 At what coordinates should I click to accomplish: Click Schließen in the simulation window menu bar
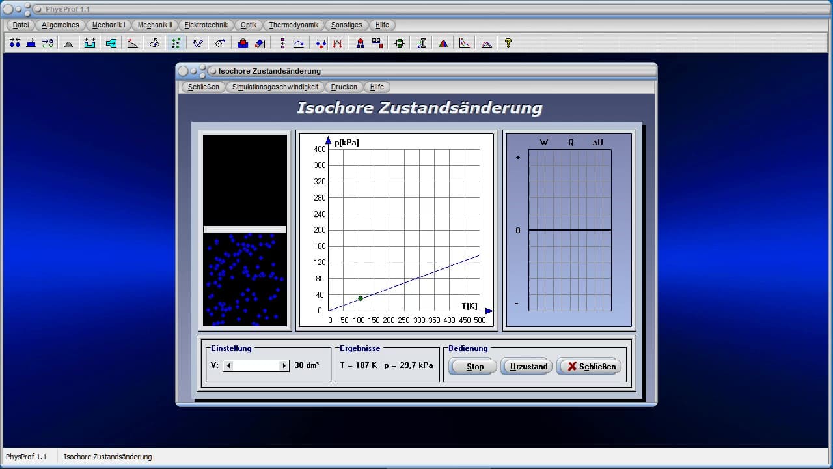(x=204, y=87)
